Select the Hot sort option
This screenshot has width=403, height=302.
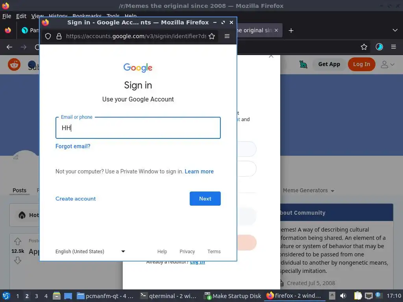(x=28, y=215)
